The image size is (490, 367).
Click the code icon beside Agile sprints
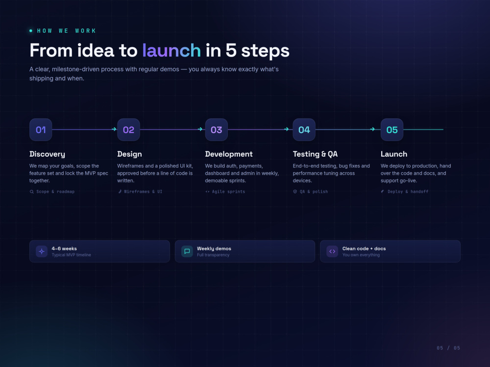pos(207,192)
